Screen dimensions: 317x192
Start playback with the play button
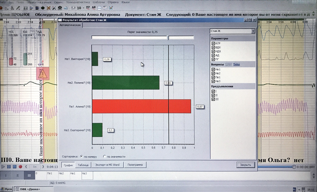[3, 167]
